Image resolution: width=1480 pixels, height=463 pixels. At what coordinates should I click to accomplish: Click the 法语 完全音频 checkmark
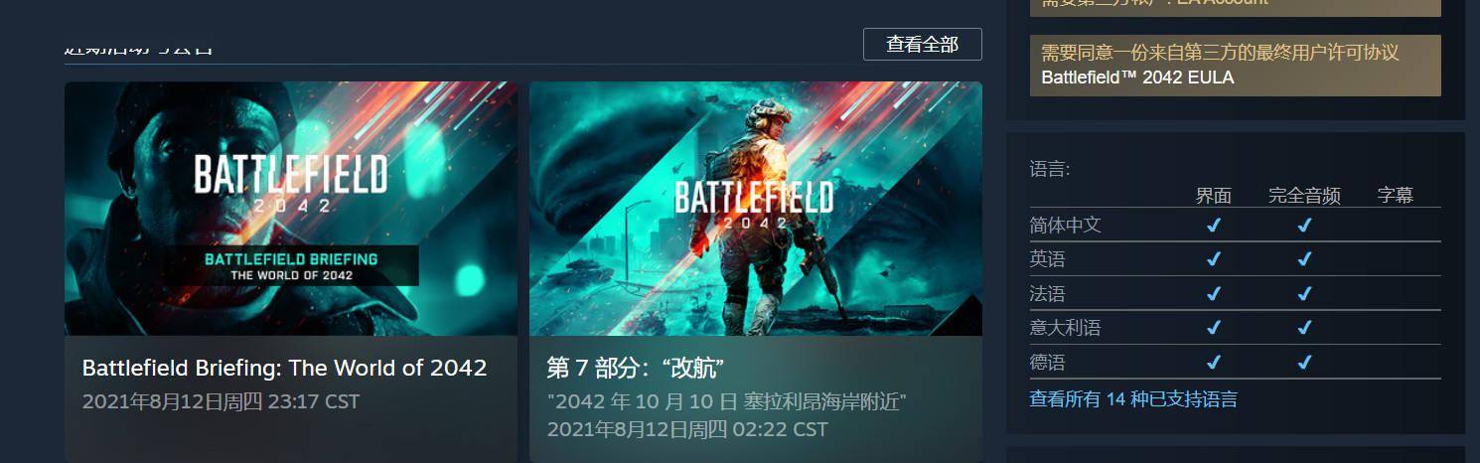click(1304, 293)
